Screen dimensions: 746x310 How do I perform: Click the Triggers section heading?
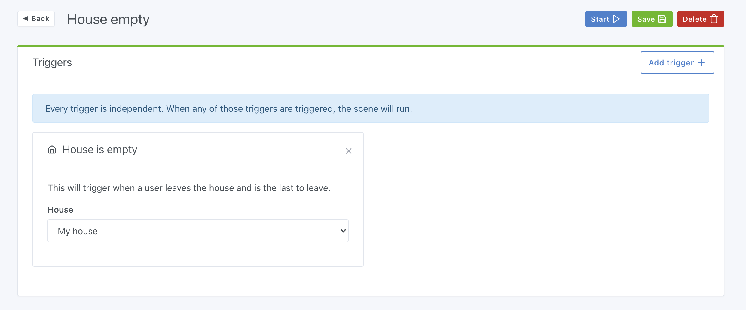coord(52,62)
